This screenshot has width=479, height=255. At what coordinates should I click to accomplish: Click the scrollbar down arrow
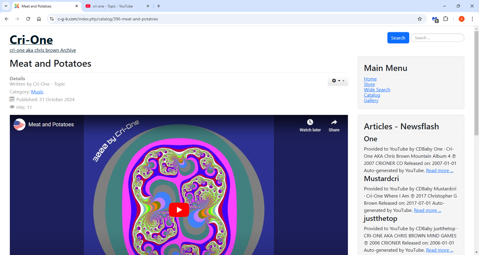pyautogui.click(x=476, y=252)
